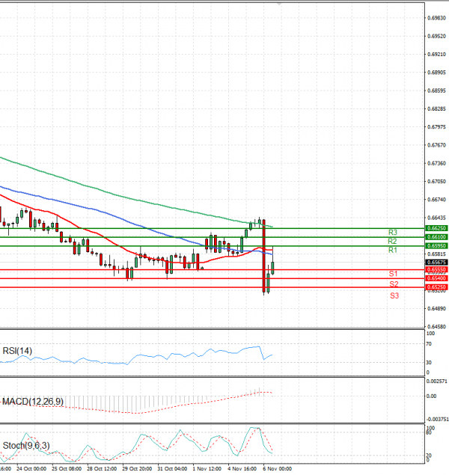This screenshot has height=475, width=449.
Task: Click the 0.69210 price axis value
Action: click(436, 55)
